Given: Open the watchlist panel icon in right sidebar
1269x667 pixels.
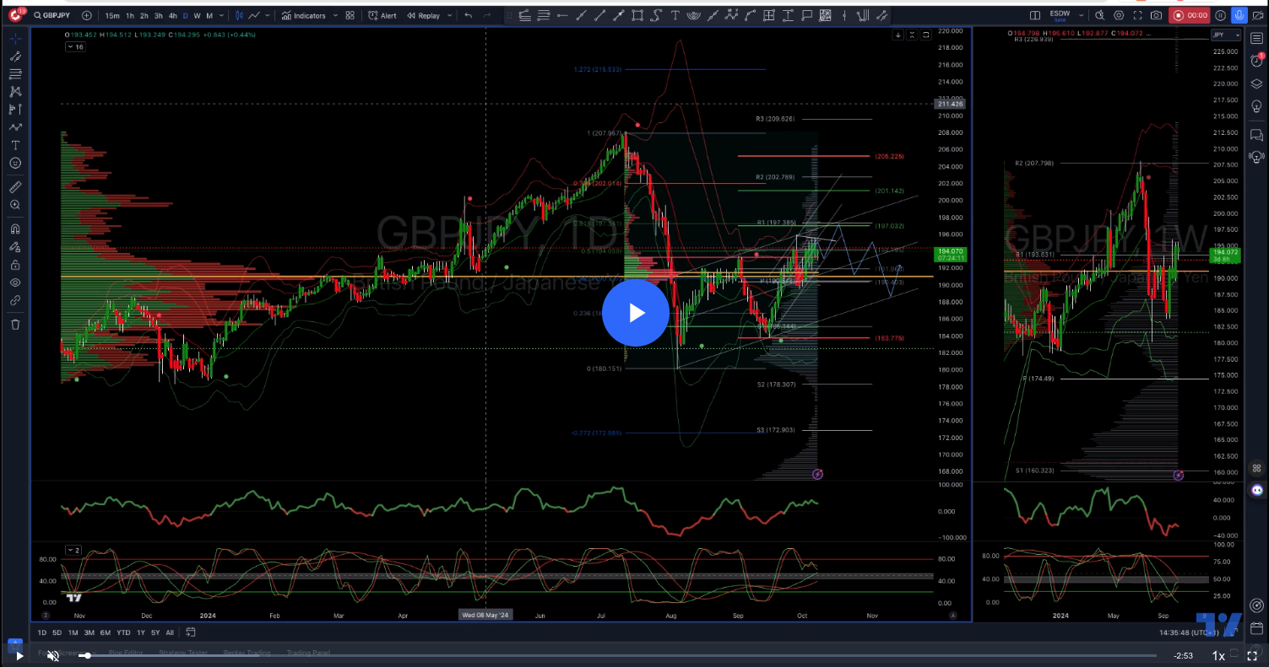Looking at the screenshot, I should coord(1256,39).
